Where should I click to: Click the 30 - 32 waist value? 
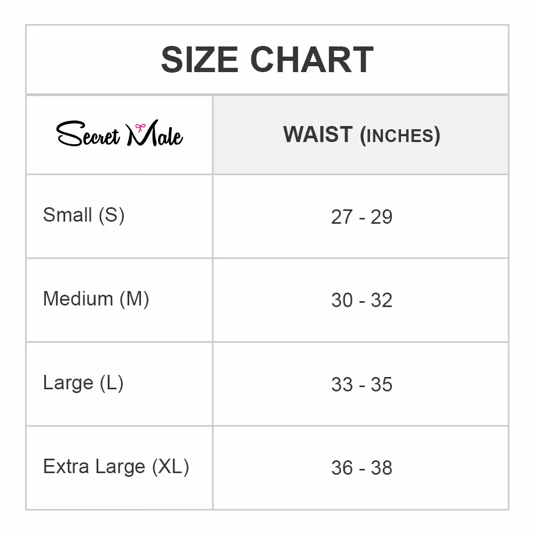pyautogui.click(x=362, y=300)
